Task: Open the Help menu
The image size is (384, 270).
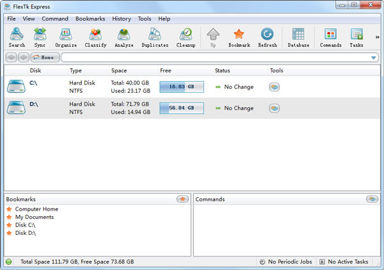Action: pos(164,19)
